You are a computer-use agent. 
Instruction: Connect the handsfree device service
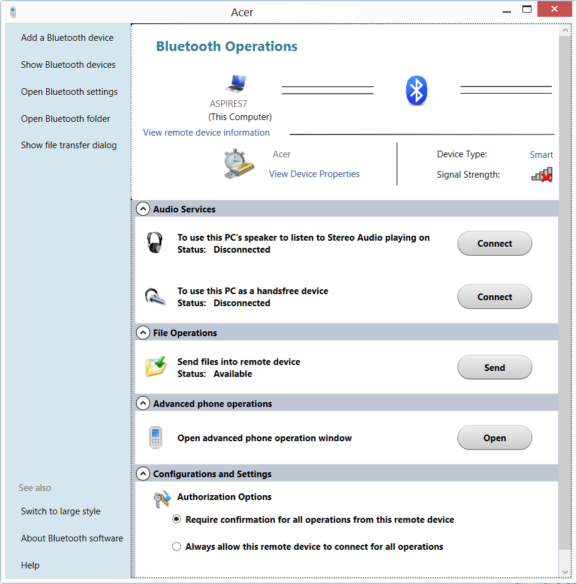point(494,297)
